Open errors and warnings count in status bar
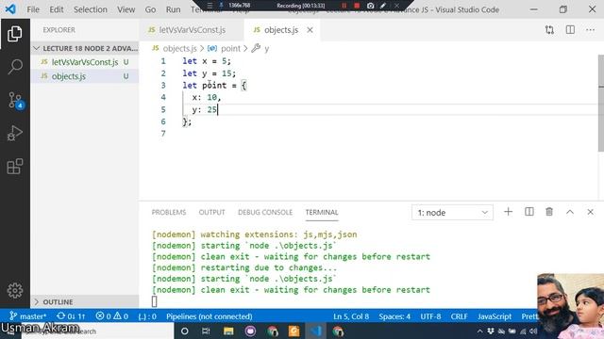The width and height of the screenshot is (604, 339). (x=112, y=316)
